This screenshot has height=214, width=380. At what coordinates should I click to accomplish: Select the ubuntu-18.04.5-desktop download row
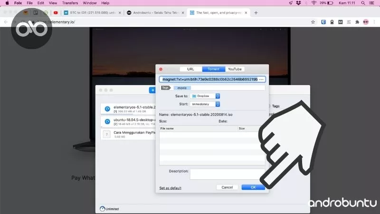[x=128, y=122]
